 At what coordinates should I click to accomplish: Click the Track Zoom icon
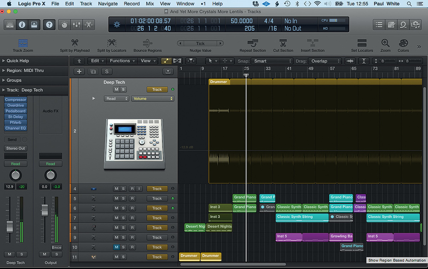[x=23, y=43]
